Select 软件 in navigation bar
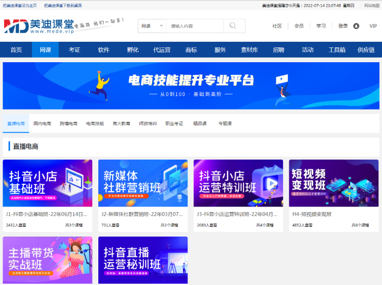This screenshot has height=285, width=382. click(x=103, y=50)
